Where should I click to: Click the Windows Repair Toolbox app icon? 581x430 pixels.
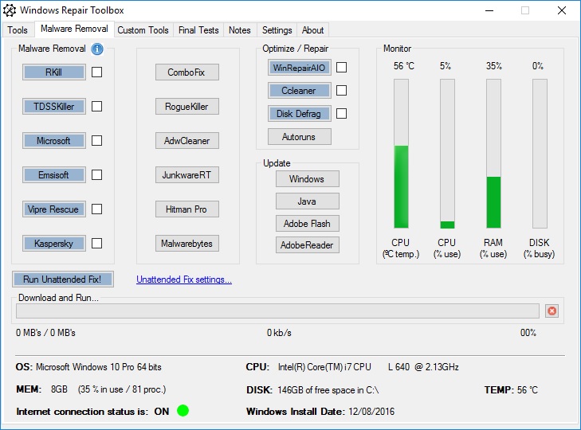(x=10, y=10)
